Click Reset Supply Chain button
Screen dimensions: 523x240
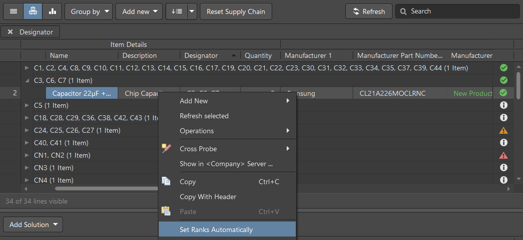pos(236,11)
